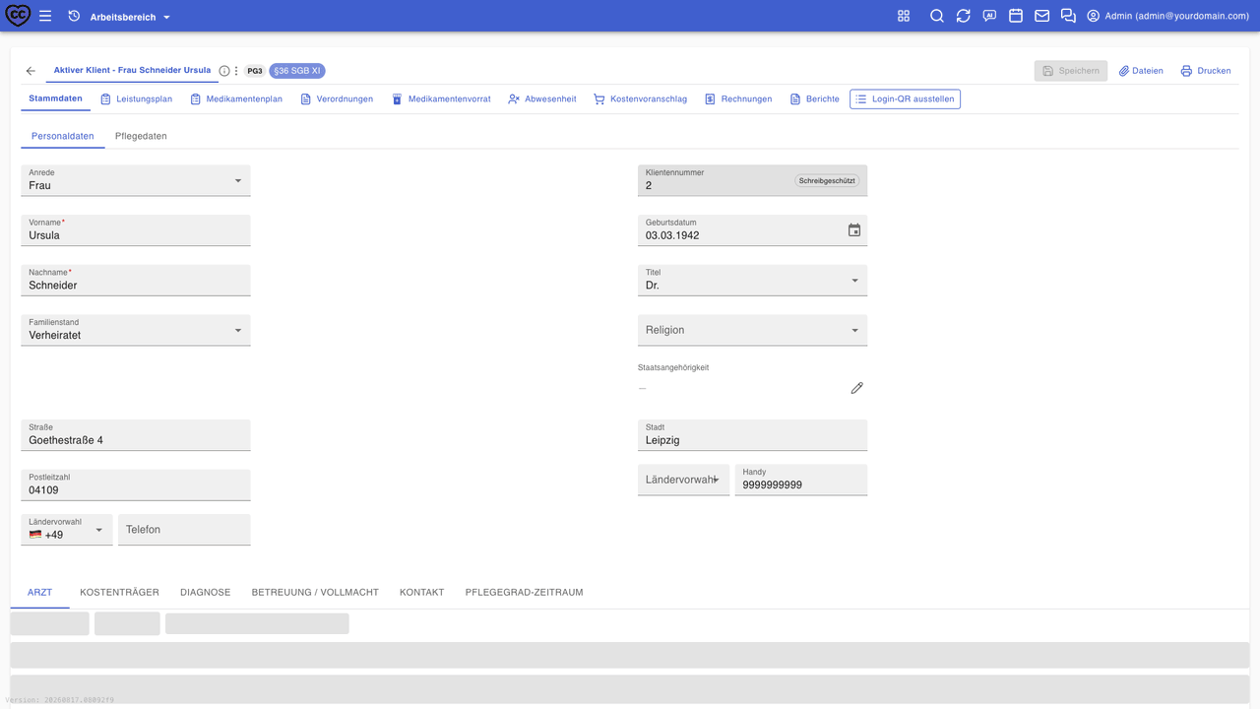Open the chat conversations icon
The width and height of the screenshot is (1260, 709).
pos(1068,16)
